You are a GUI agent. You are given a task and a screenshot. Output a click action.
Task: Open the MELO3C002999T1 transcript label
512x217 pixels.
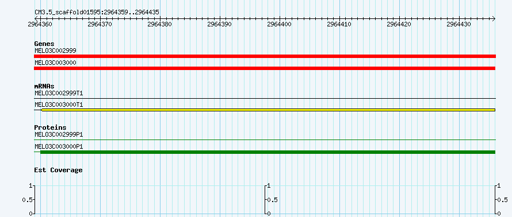click(x=59, y=93)
